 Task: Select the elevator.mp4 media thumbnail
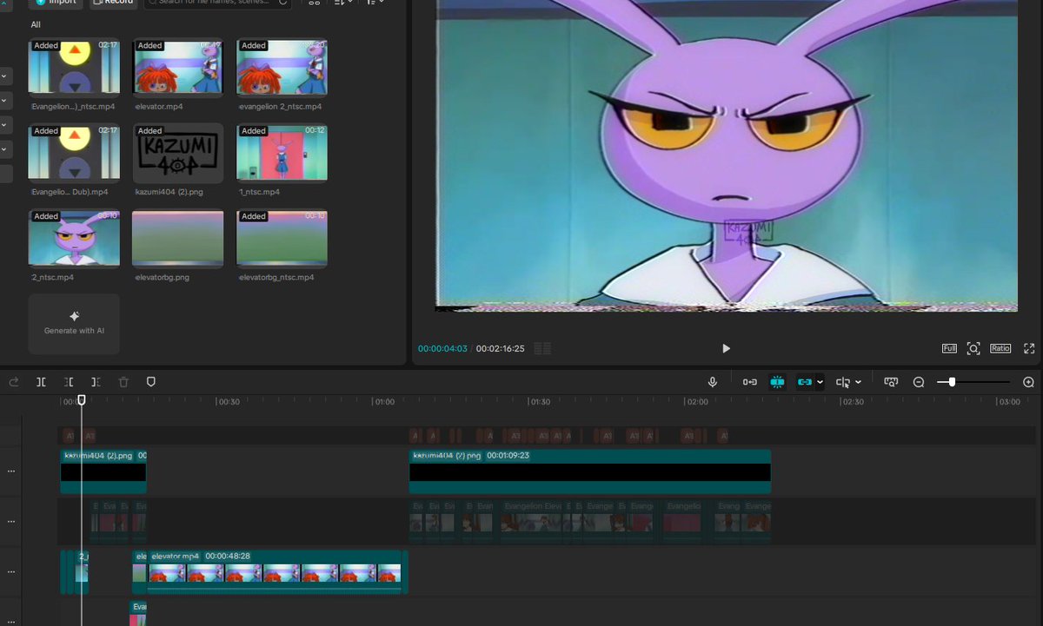click(x=178, y=66)
